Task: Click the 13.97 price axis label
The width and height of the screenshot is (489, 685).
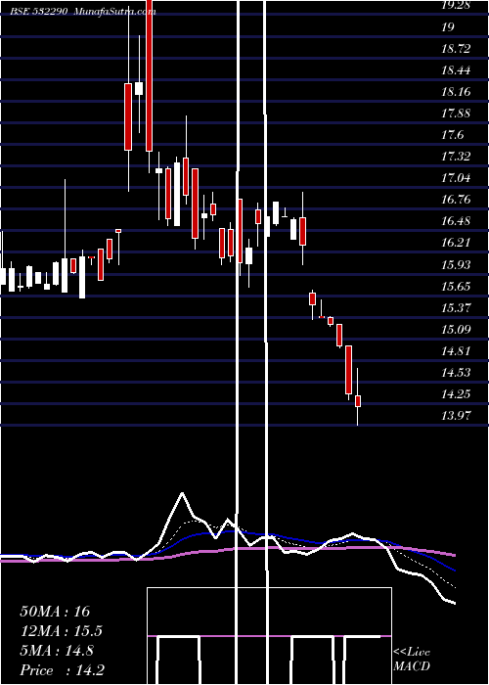Action: coord(456,416)
